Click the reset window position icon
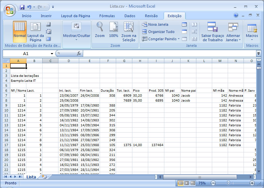The width and height of the screenshot is (264, 188). pyautogui.click(x=194, y=39)
